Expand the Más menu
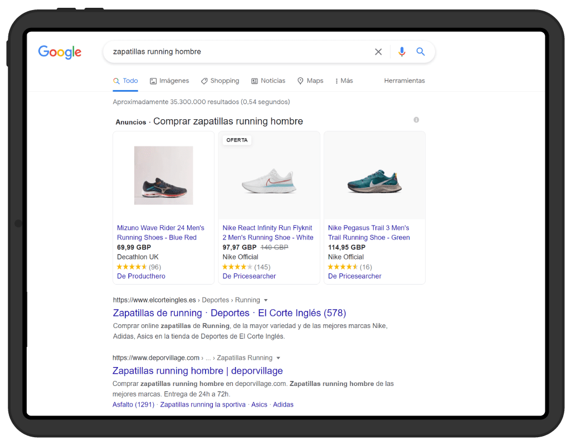 344,81
